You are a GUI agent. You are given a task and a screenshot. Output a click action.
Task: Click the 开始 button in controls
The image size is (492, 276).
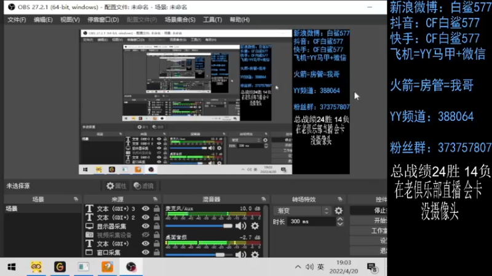368,221
